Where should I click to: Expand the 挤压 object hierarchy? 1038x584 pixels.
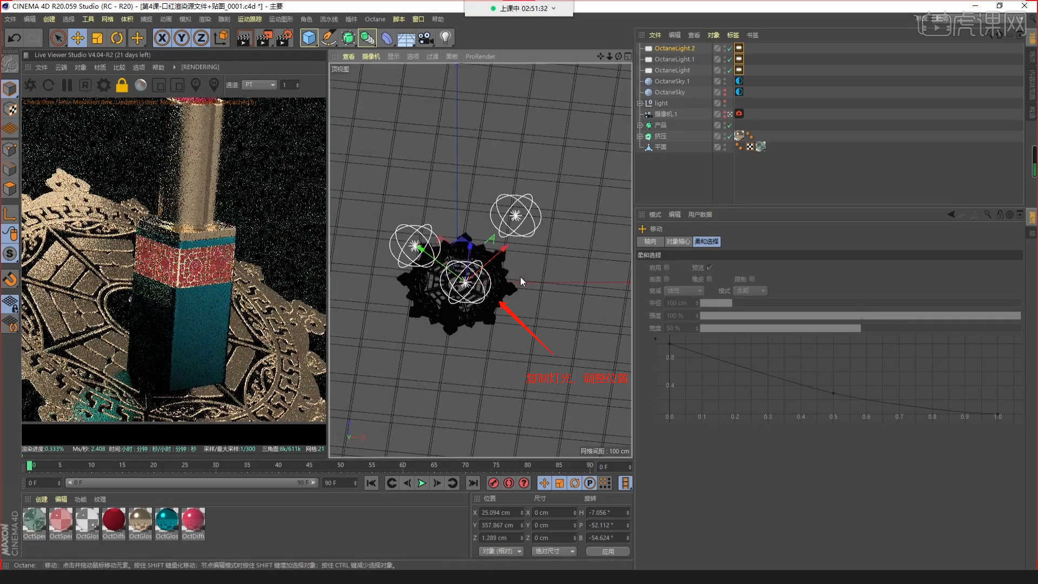pos(640,136)
